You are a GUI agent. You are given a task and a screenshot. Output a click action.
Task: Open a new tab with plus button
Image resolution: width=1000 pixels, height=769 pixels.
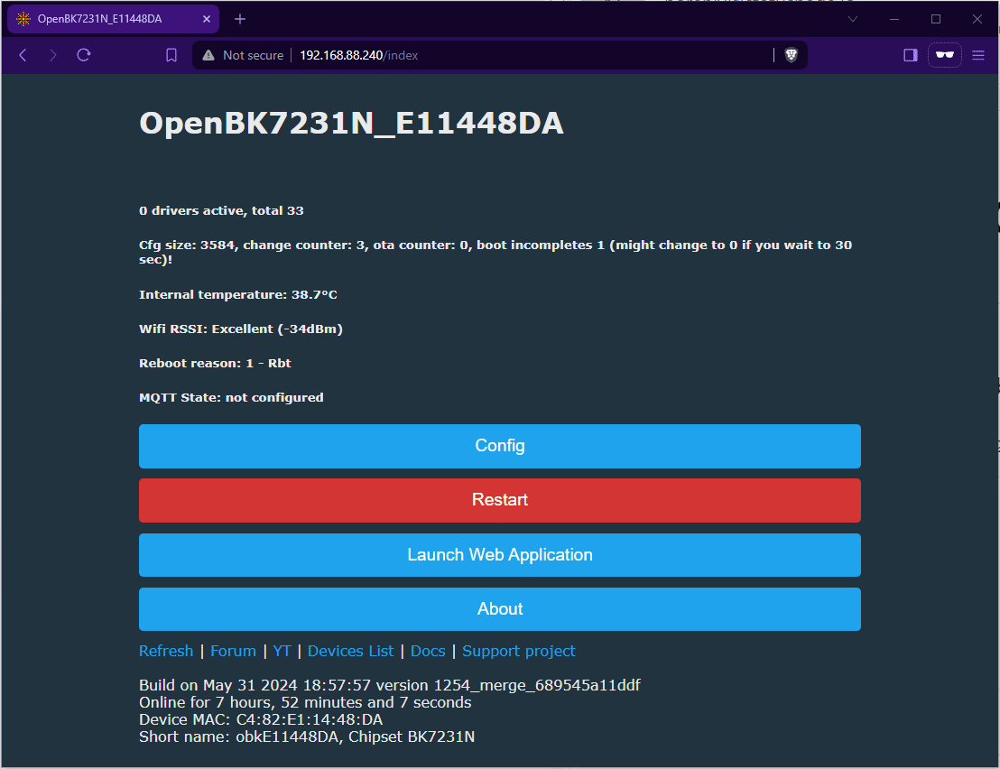click(240, 19)
